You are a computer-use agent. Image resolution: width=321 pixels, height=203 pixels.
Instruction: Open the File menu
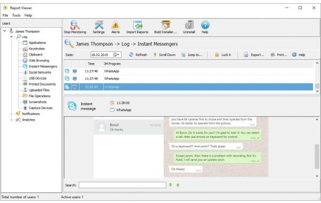(x=5, y=15)
